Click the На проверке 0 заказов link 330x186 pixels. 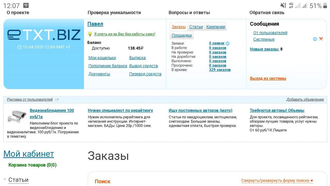218,52
